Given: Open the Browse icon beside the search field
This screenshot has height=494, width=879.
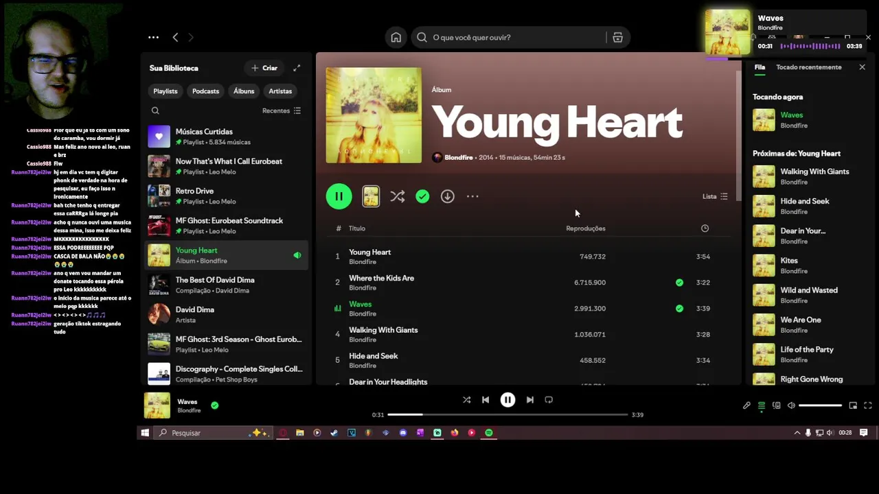Looking at the screenshot, I should point(617,37).
